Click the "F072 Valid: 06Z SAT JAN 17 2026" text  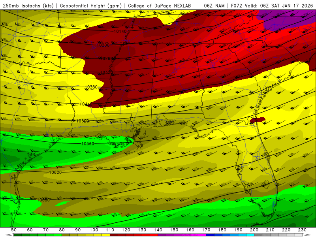click(272, 6)
